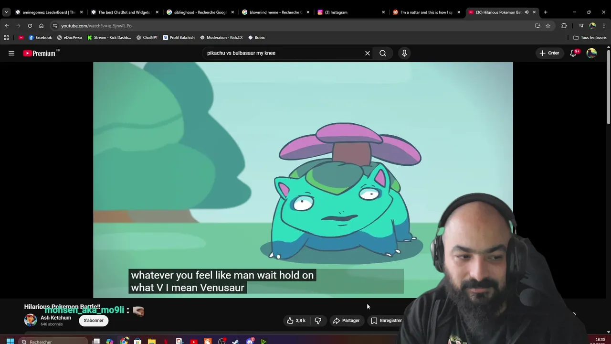The height and width of the screenshot is (344, 611).
Task: Subscribe with S'abonner button
Action: pos(94,321)
